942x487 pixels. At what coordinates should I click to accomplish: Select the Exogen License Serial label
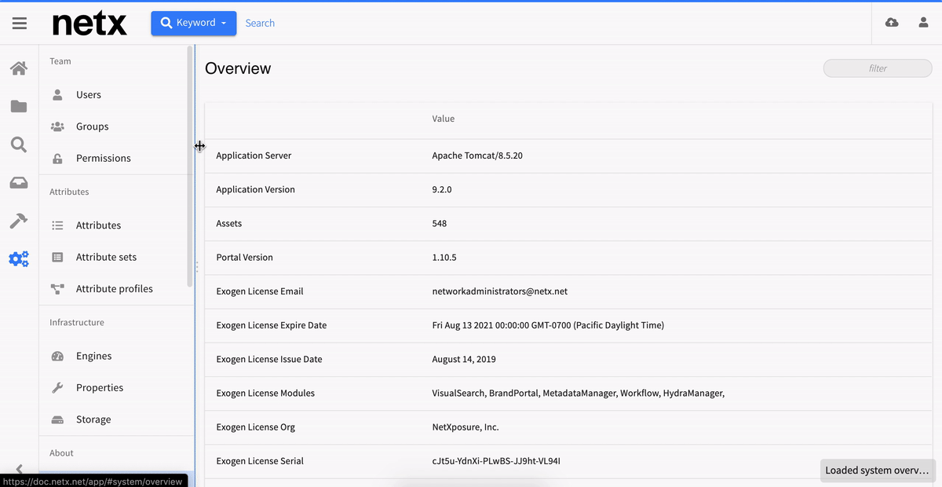pyautogui.click(x=260, y=461)
